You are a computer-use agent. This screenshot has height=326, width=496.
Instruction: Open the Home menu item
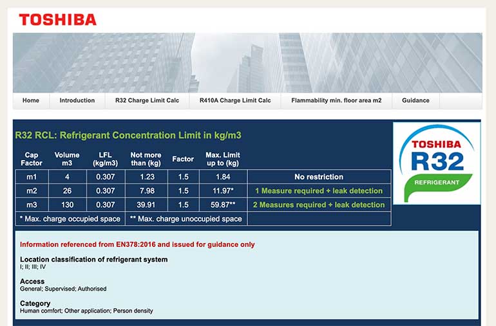[x=31, y=100]
